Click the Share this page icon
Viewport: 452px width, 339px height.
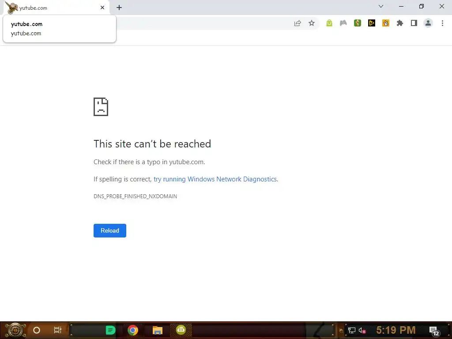click(x=298, y=23)
